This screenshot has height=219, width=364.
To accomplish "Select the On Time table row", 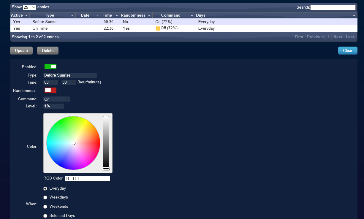I will (x=184, y=28).
